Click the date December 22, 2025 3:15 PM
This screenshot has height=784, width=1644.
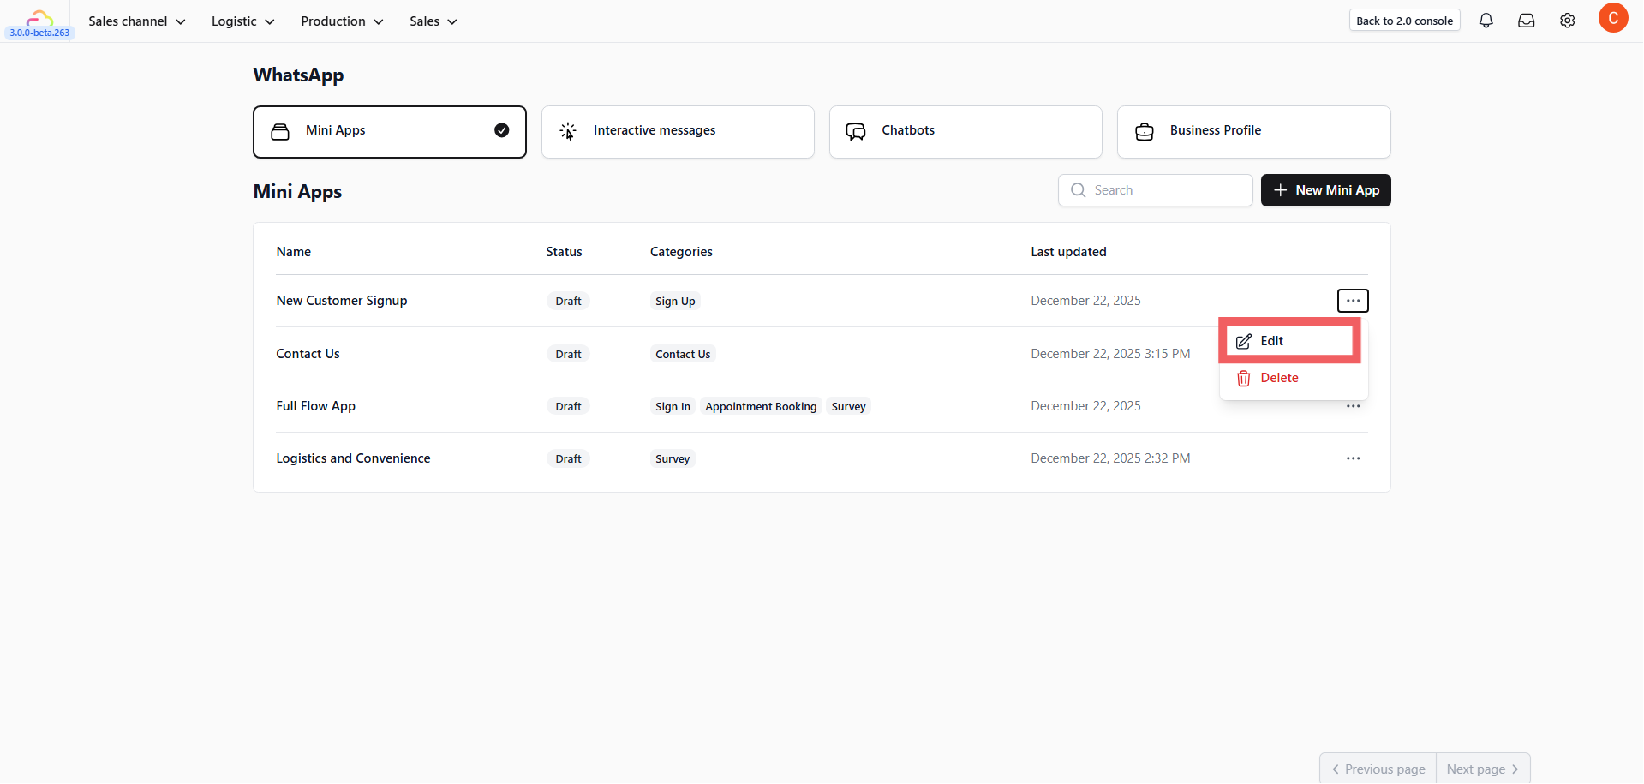[1110, 354]
